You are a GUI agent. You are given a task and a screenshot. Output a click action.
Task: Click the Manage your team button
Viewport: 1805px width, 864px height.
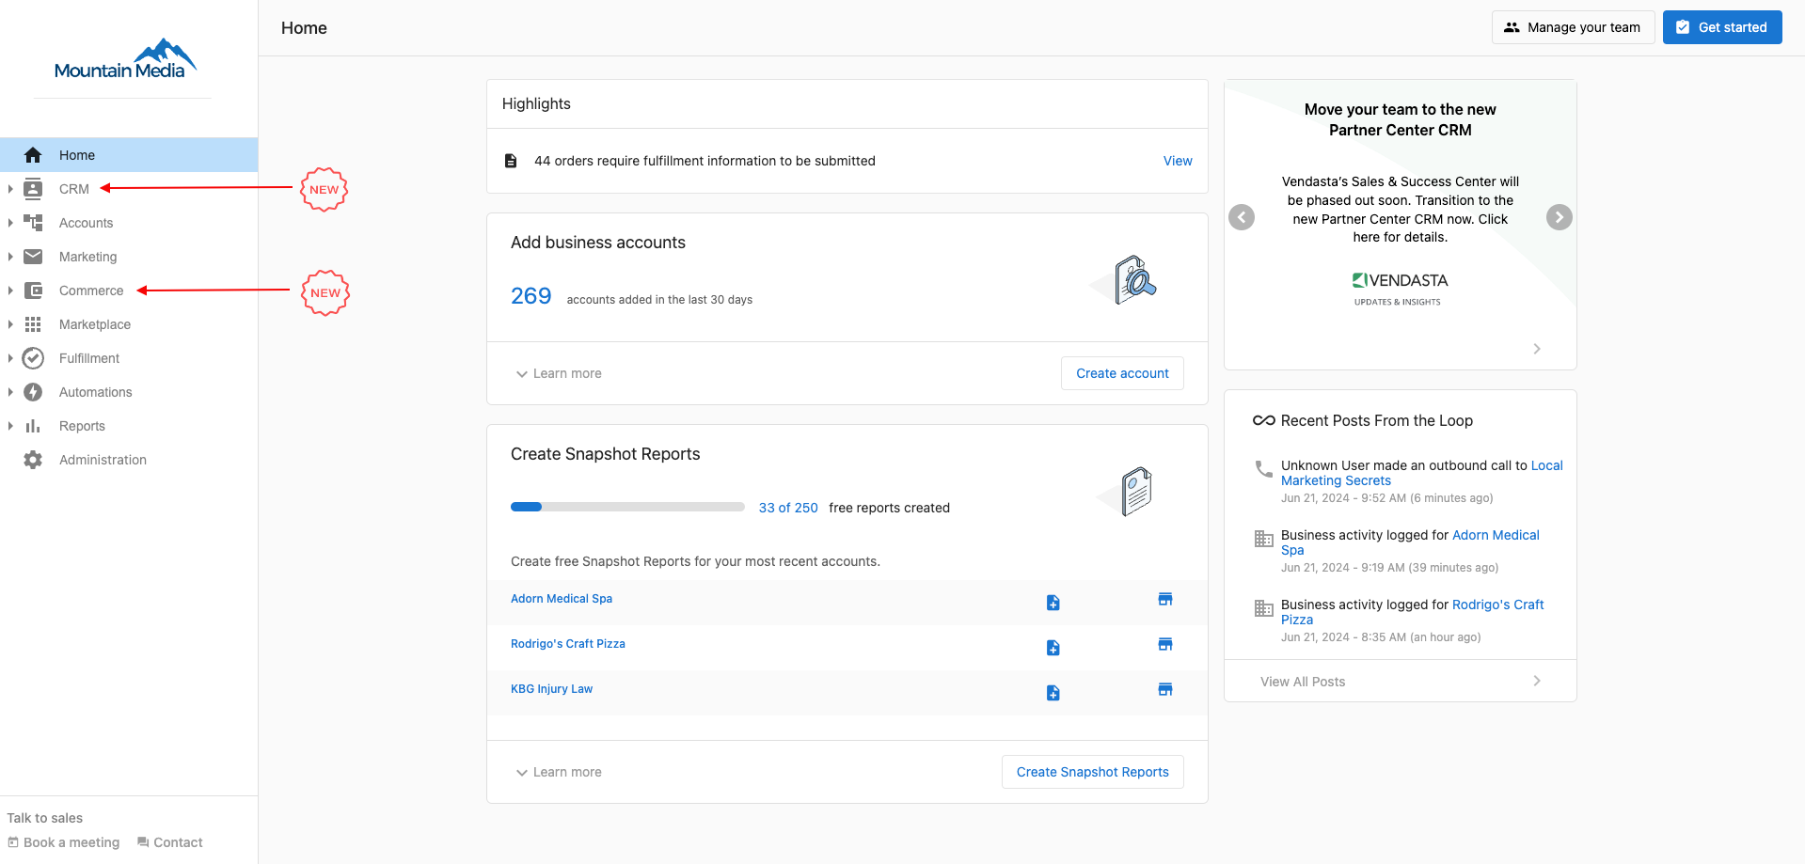(x=1573, y=27)
